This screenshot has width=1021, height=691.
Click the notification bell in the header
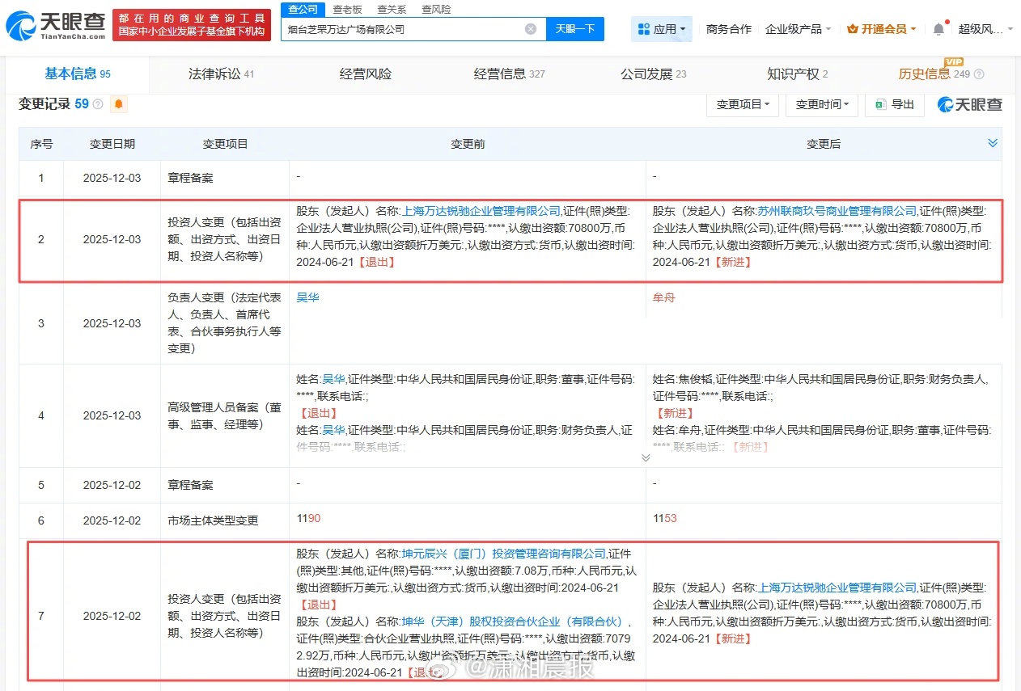pyautogui.click(x=938, y=29)
